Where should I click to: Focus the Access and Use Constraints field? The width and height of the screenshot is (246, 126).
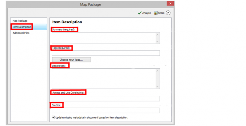click(x=106, y=98)
